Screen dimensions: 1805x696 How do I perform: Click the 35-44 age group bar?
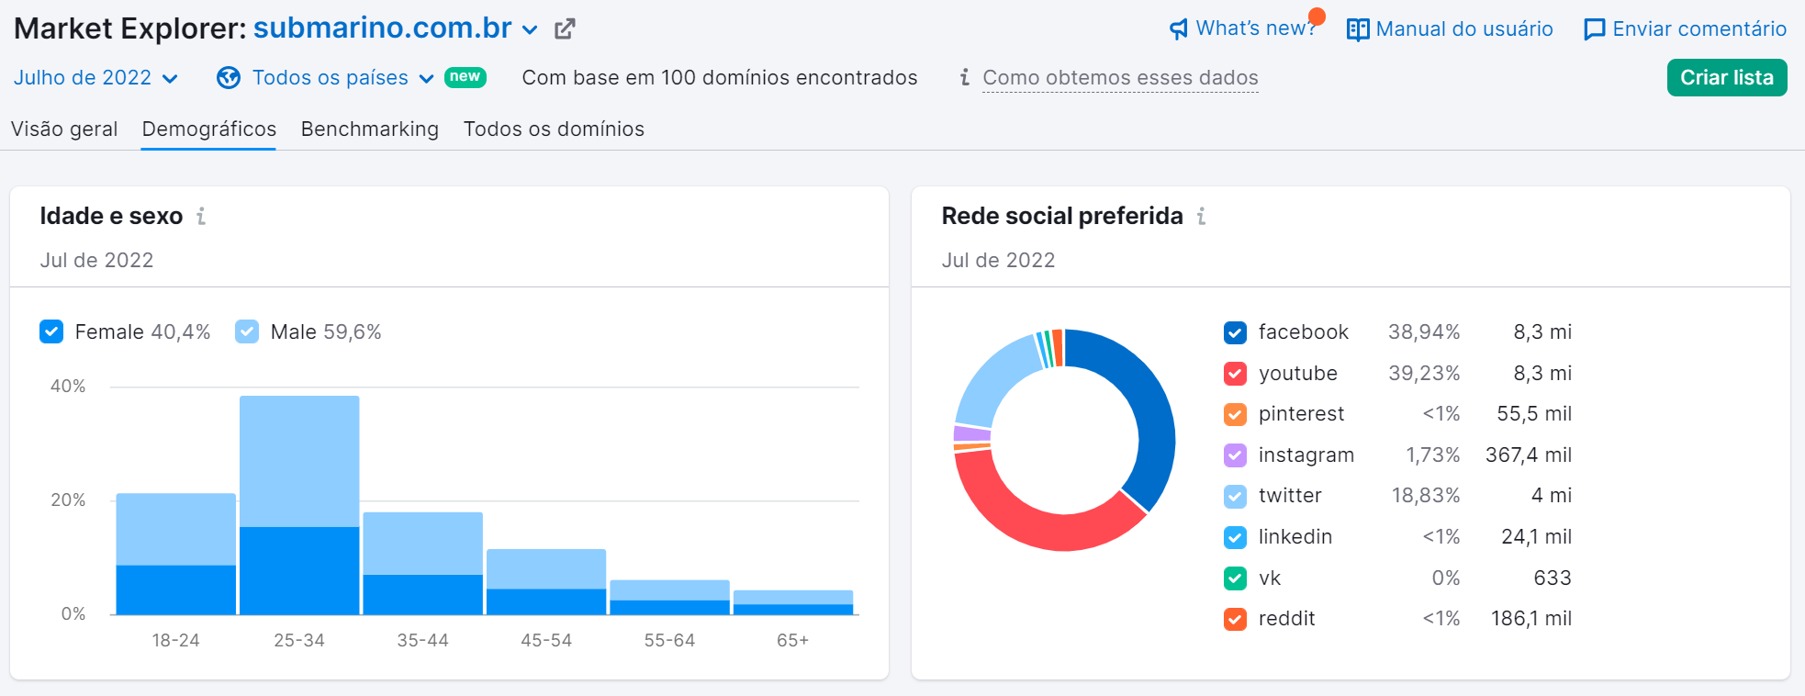[422, 563]
